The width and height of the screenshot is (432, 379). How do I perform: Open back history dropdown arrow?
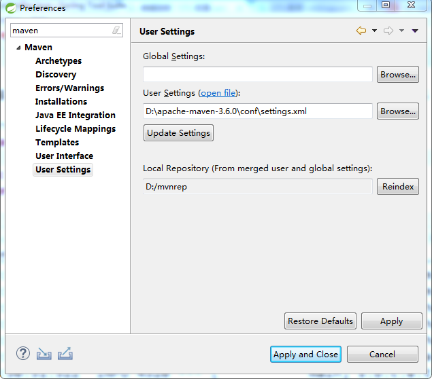(x=374, y=31)
